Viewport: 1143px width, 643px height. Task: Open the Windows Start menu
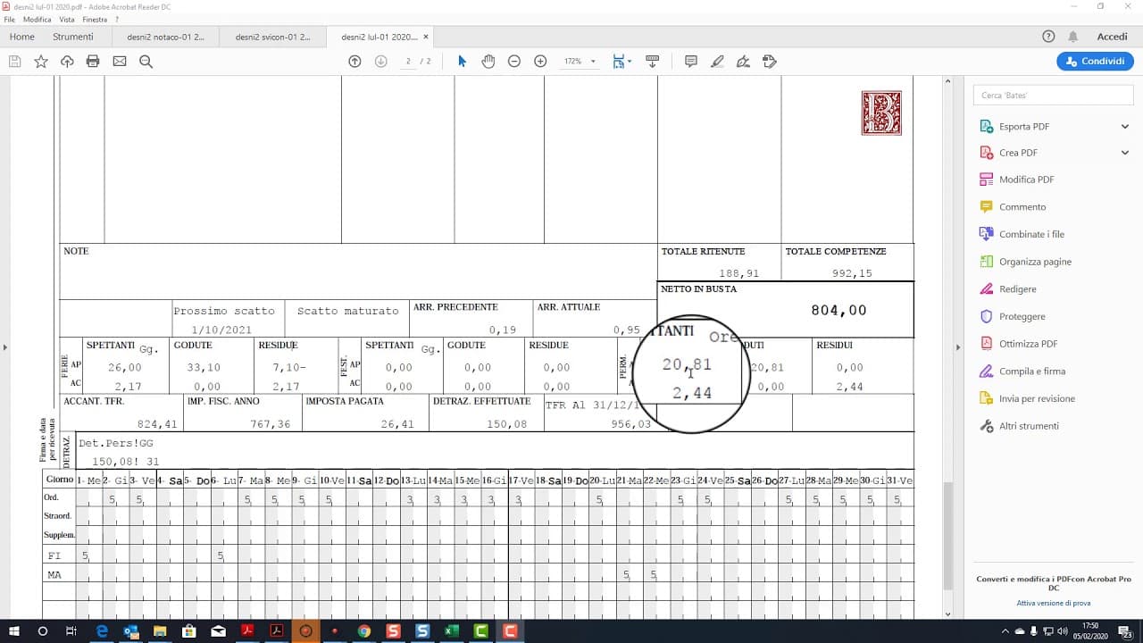(x=13, y=631)
